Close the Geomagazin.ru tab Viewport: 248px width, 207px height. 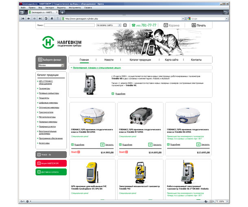[57, 12]
